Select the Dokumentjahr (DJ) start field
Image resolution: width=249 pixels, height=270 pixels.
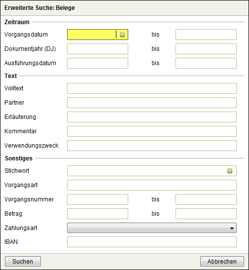tap(98, 49)
